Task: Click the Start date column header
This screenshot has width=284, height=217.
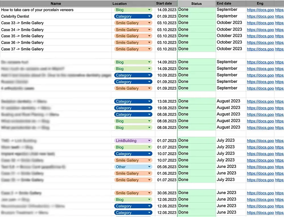Action: (x=164, y=3)
